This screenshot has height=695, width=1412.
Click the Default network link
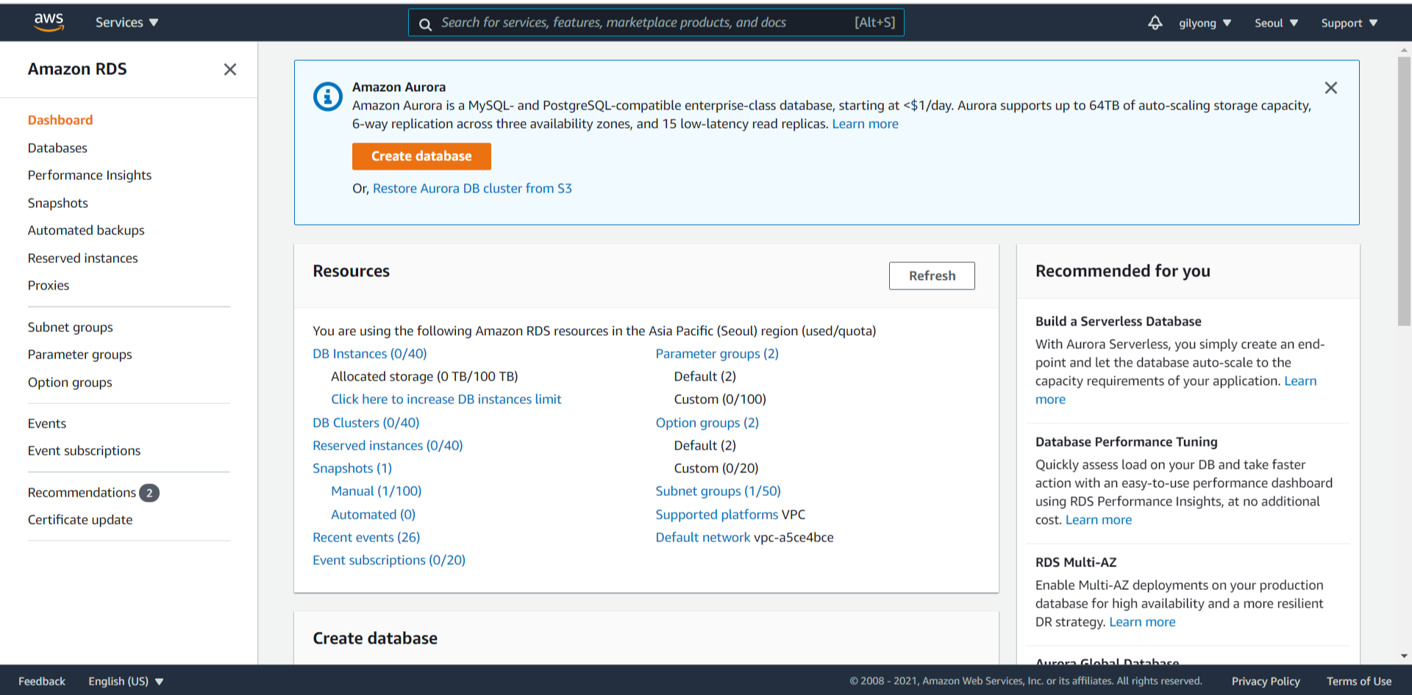click(x=703, y=537)
